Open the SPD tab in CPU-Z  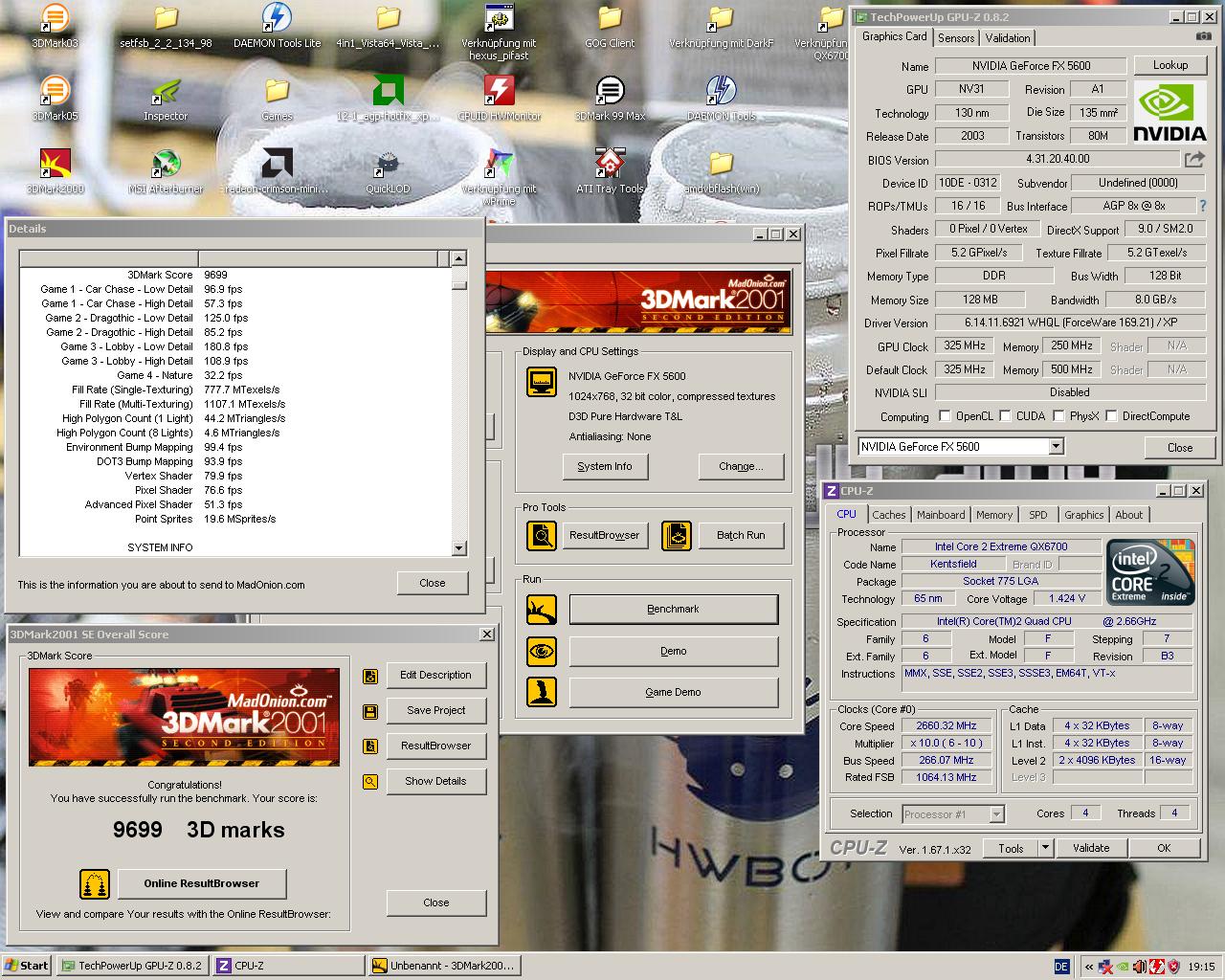(1038, 515)
